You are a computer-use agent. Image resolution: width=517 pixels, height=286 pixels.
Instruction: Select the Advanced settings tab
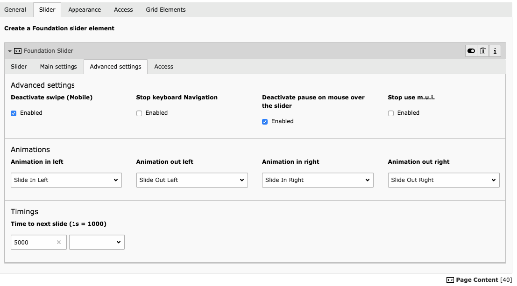pos(115,67)
